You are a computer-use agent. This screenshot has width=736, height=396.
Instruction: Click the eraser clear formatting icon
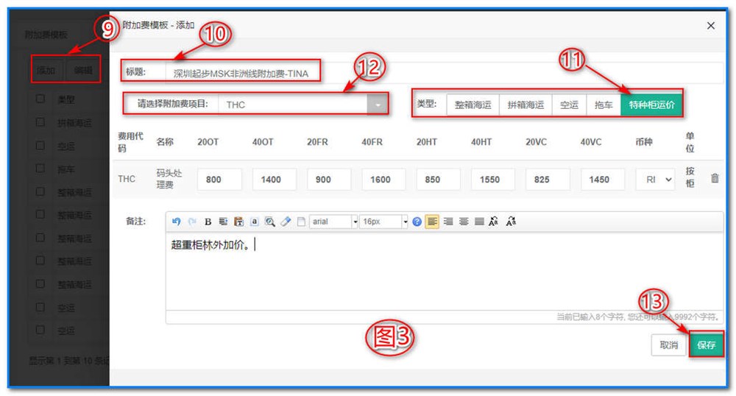286,222
